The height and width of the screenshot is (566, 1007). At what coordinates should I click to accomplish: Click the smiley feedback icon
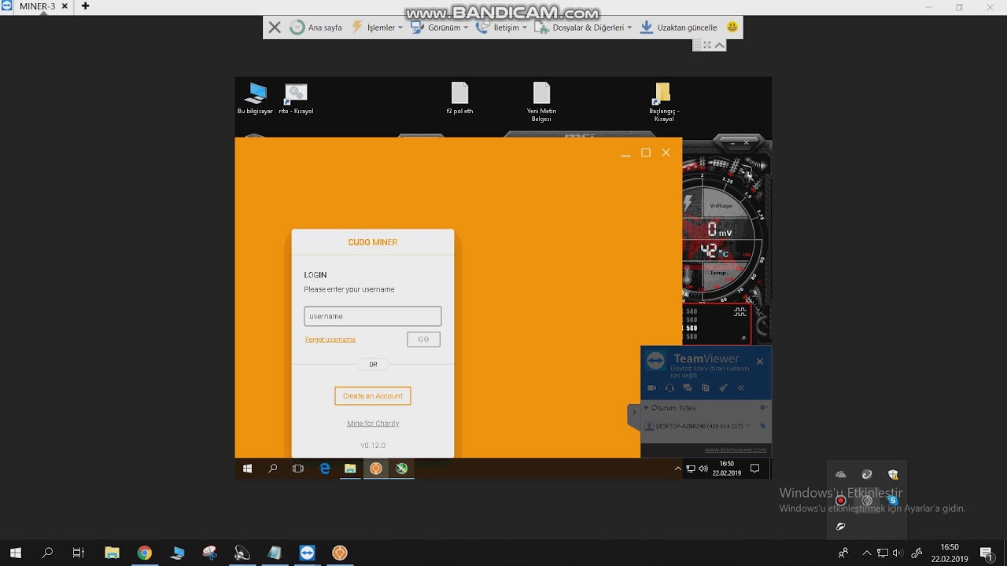pos(732,28)
